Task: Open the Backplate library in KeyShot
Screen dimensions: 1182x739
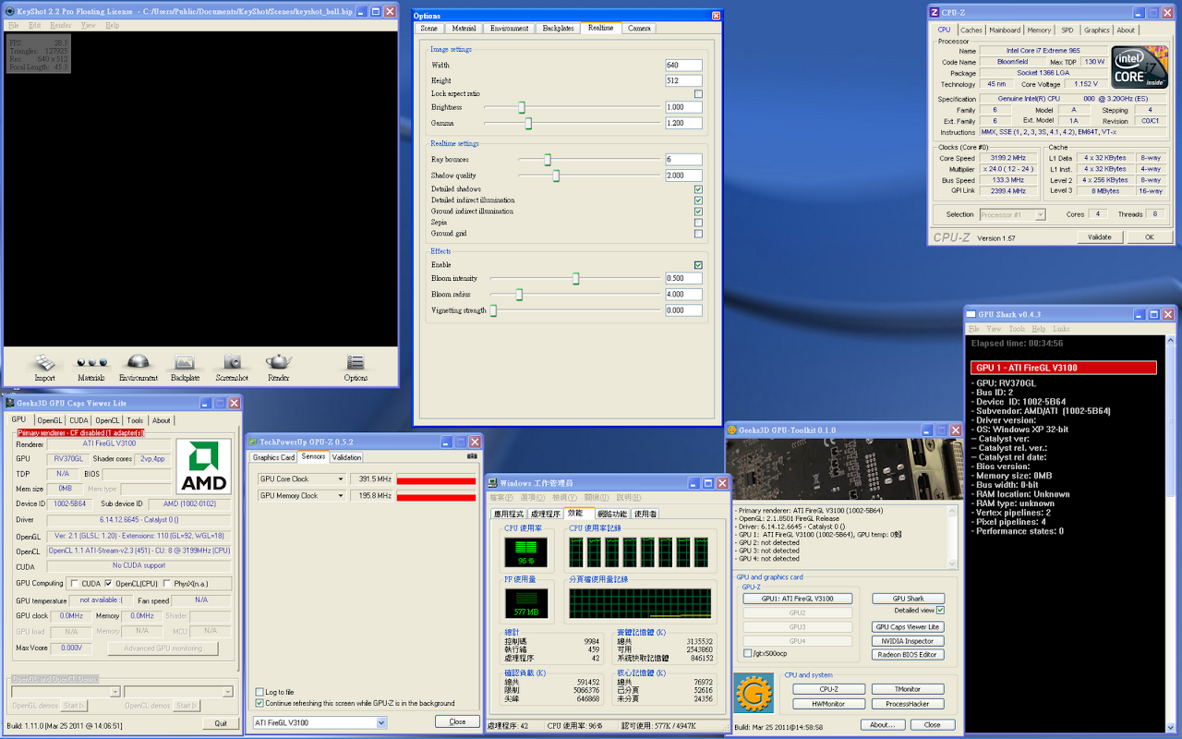Action: tap(185, 367)
